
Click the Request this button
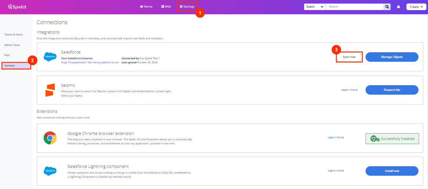point(392,90)
